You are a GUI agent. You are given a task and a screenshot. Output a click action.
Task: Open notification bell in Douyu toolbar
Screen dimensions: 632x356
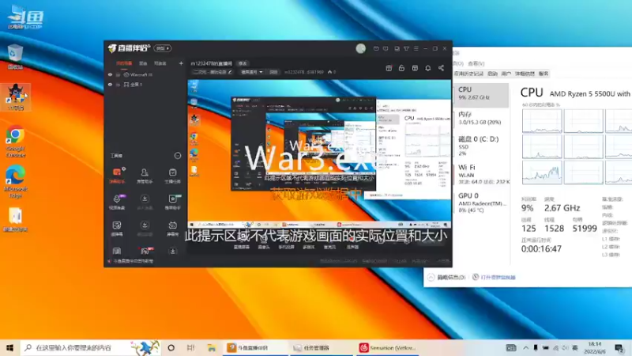(427, 68)
